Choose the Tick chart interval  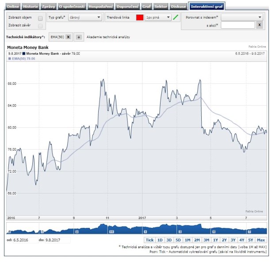pyautogui.click(x=150, y=240)
